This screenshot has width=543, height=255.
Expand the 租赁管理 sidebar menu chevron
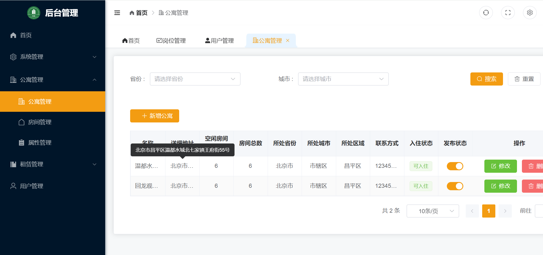95,164
